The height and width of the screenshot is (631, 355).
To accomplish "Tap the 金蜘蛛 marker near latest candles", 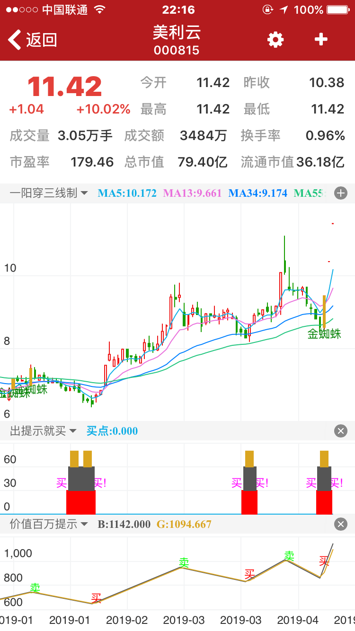I will (324, 334).
